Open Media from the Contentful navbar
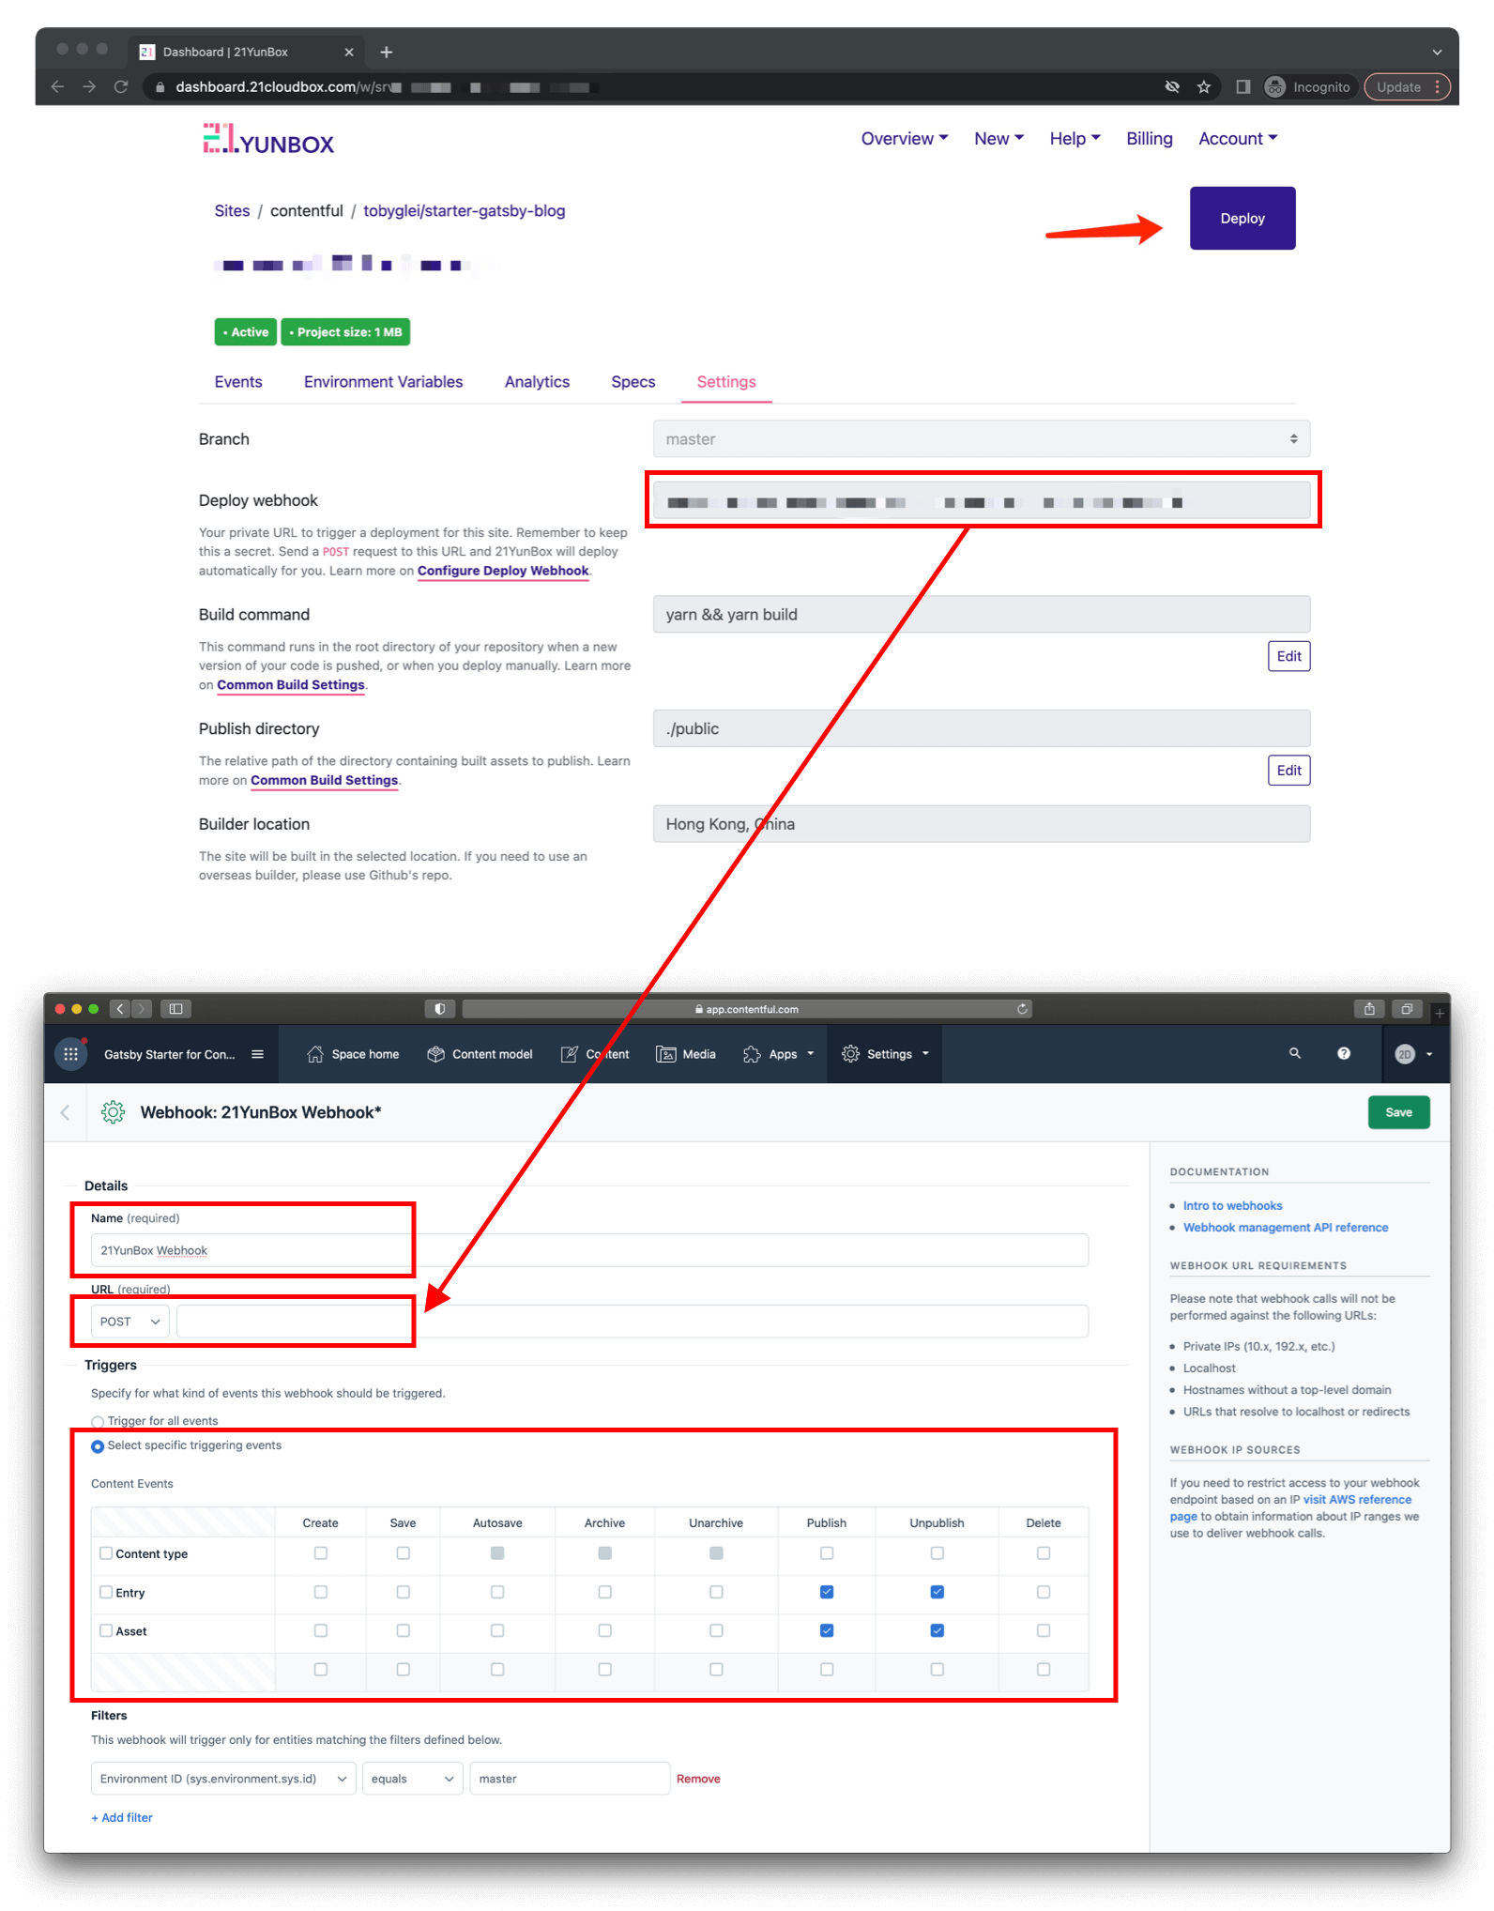Viewport: 1494px width, 1911px height. [x=686, y=1054]
